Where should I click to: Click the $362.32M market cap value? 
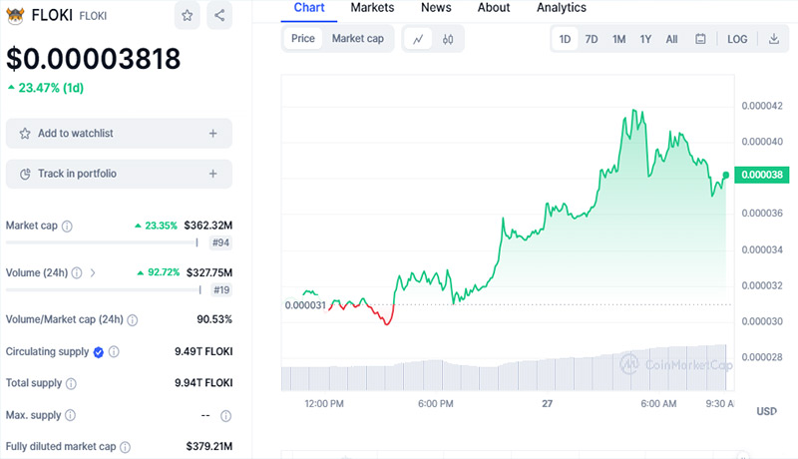(208, 226)
